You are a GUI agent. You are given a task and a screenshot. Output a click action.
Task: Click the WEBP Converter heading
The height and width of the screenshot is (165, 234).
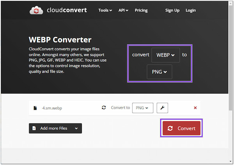point(60,40)
